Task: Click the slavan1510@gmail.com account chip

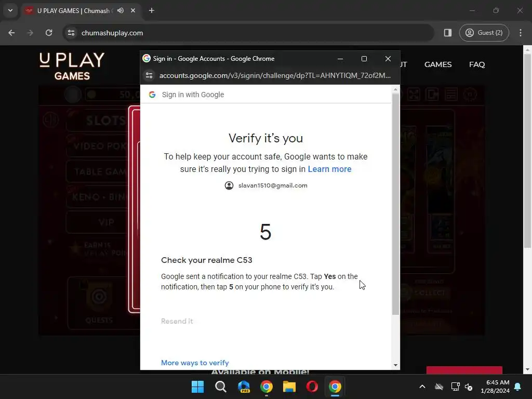Action: 266,185
